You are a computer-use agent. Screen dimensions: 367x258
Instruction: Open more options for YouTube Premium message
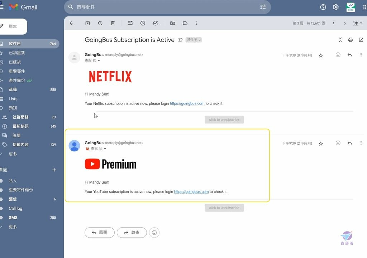(x=361, y=143)
